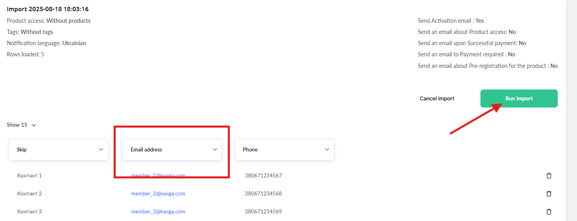The image size is (577, 221).
Task: Open the Skip column mapping dropdown
Action: click(59, 149)
